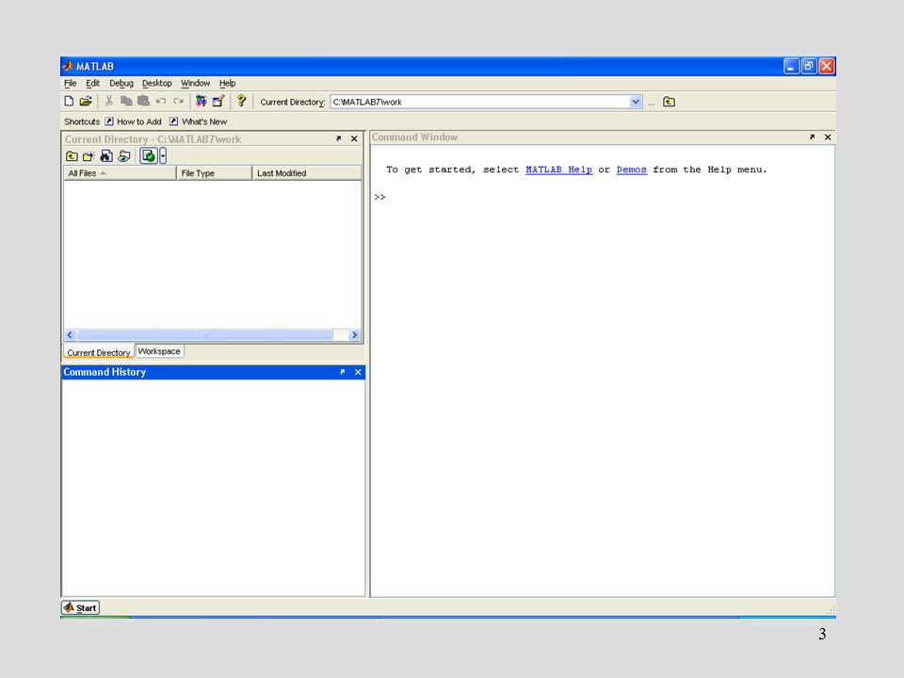The height and width of the screenshot is (678, 904).
Task: Sort by the File Type column header
Action: point(215,173)
